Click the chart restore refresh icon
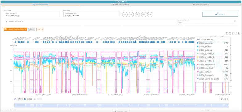242x112 pixels. click(236, 33)
